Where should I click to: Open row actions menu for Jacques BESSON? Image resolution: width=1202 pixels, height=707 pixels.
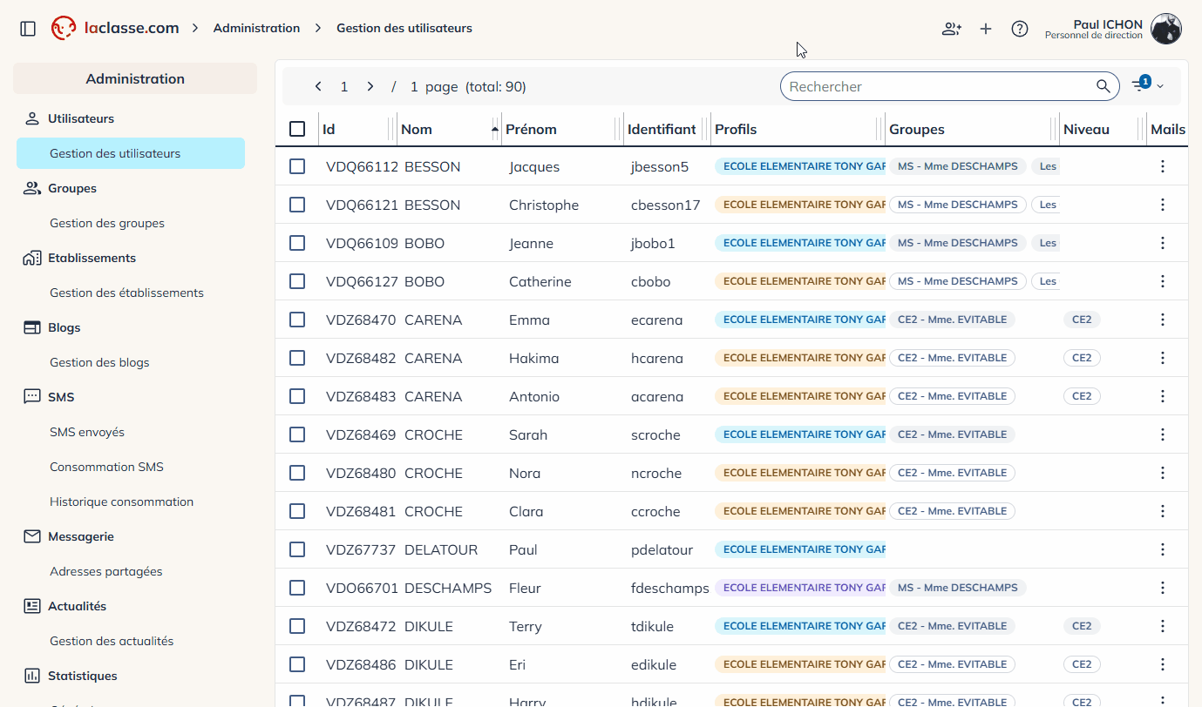[x=1162, y=166]
